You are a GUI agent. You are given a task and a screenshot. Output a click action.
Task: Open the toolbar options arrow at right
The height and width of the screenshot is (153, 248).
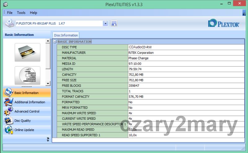244,13
